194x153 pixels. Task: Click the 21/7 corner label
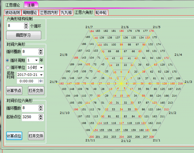pos(89,27)
